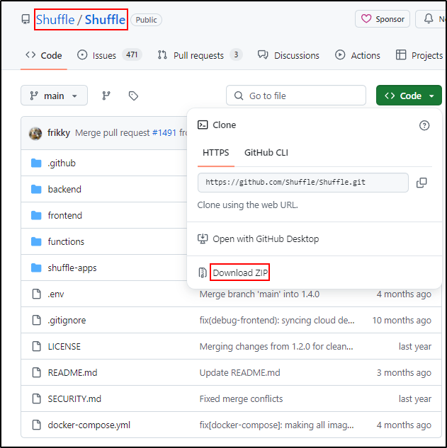Viewport: 447px width, 448px height.
Task: Click the file icon next to .gitignore
Action: coord(36,321)
